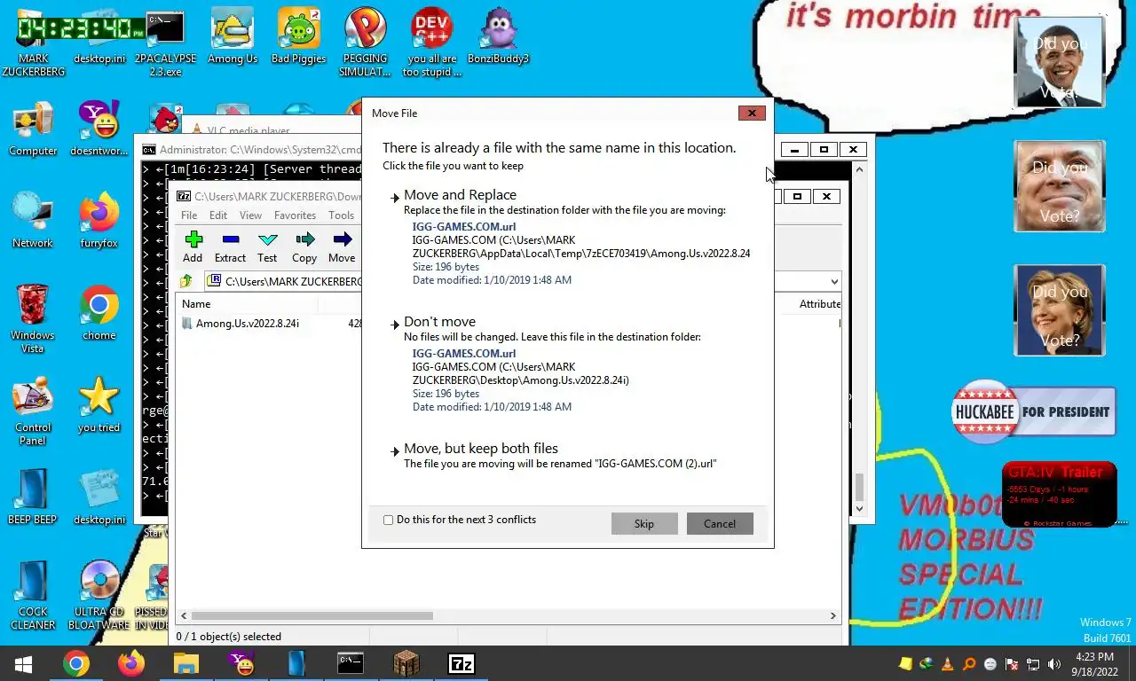
Task: Switch to Minecraft block taskbar icon
Action: tap(406, 663)
